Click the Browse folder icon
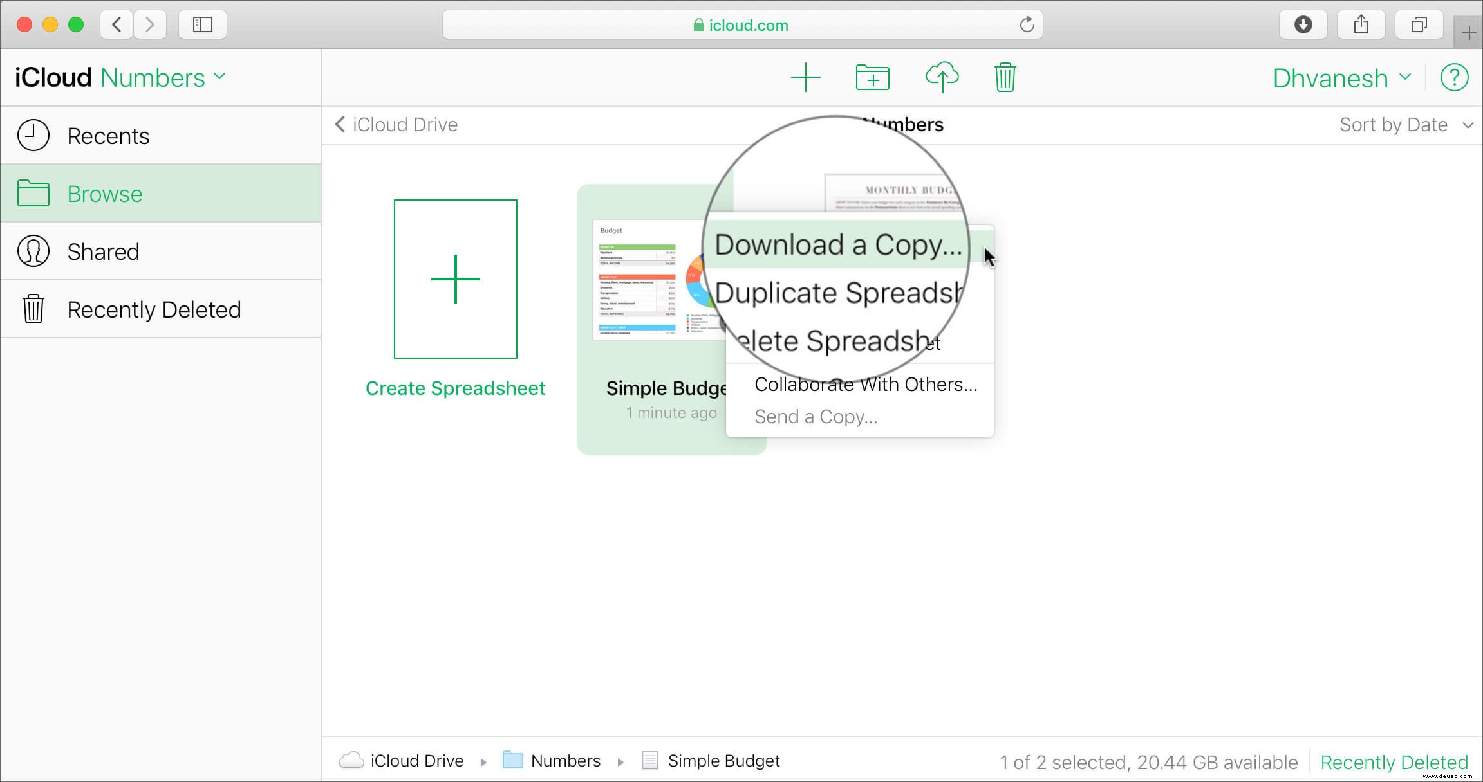 [33, 193]
